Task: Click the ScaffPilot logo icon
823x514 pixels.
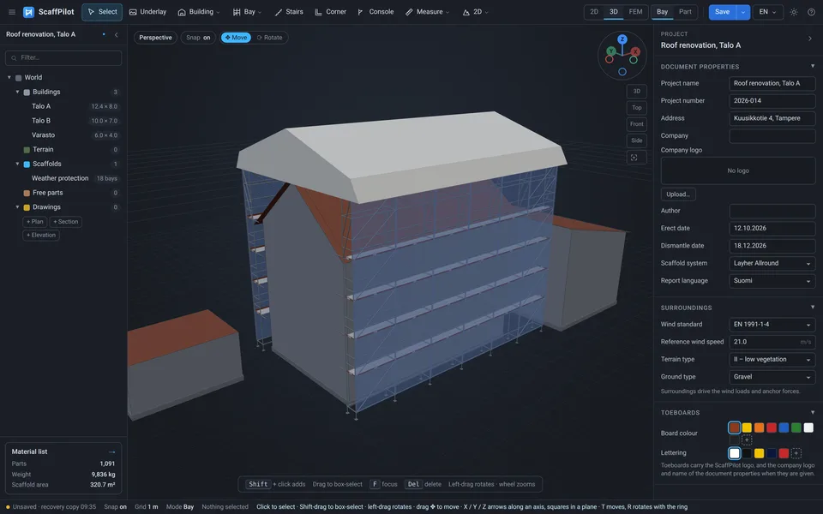Action: [29, 12]
